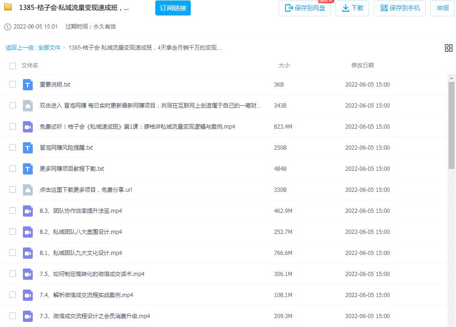The image size is (456, 327).
Task: Open 8.3、团队协作效率提升法宝.mp4
Action: (x=81, y=211)
